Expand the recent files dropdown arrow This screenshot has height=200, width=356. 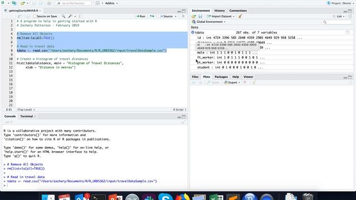27,3
